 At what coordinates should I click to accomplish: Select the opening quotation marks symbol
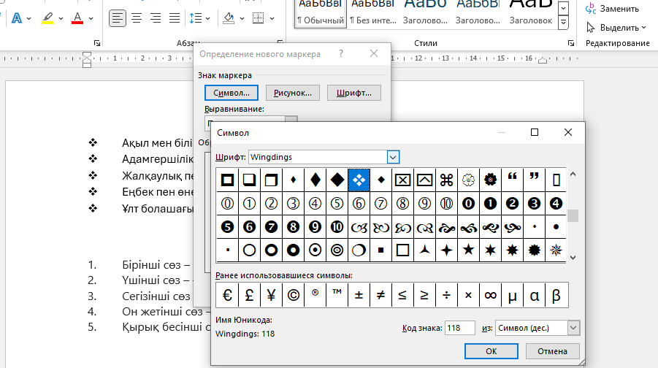512,180
